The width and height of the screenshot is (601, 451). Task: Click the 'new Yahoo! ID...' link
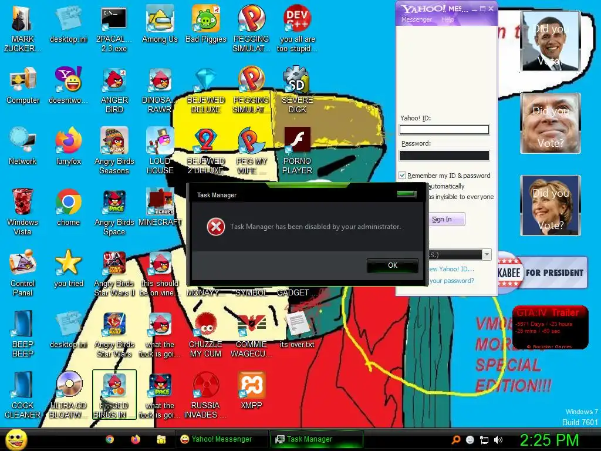(x=451, y=269)
